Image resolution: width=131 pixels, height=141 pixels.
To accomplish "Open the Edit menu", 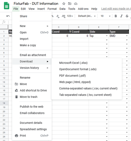I will coord(23,9).
